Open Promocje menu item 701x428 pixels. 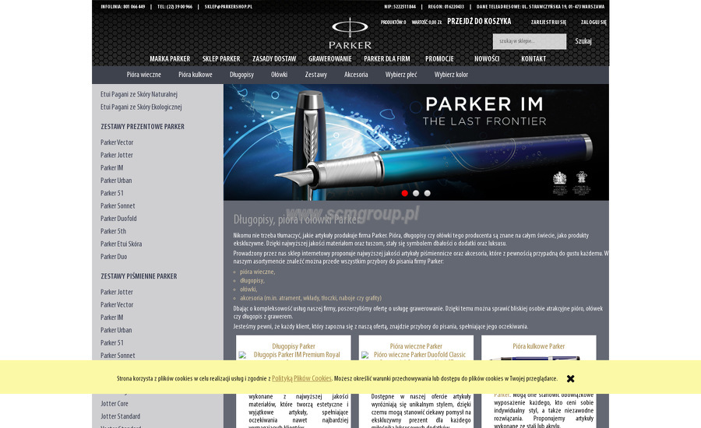(439, 58)
